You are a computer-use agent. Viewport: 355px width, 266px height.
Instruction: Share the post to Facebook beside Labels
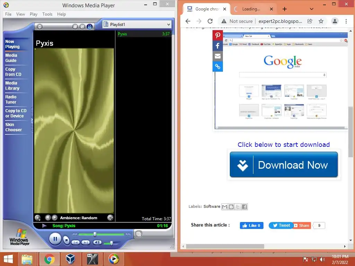coord(244,206)
